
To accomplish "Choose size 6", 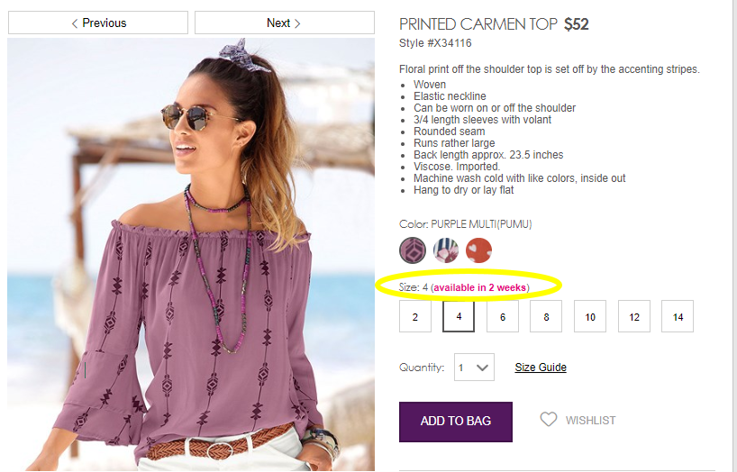I will 503,317.
